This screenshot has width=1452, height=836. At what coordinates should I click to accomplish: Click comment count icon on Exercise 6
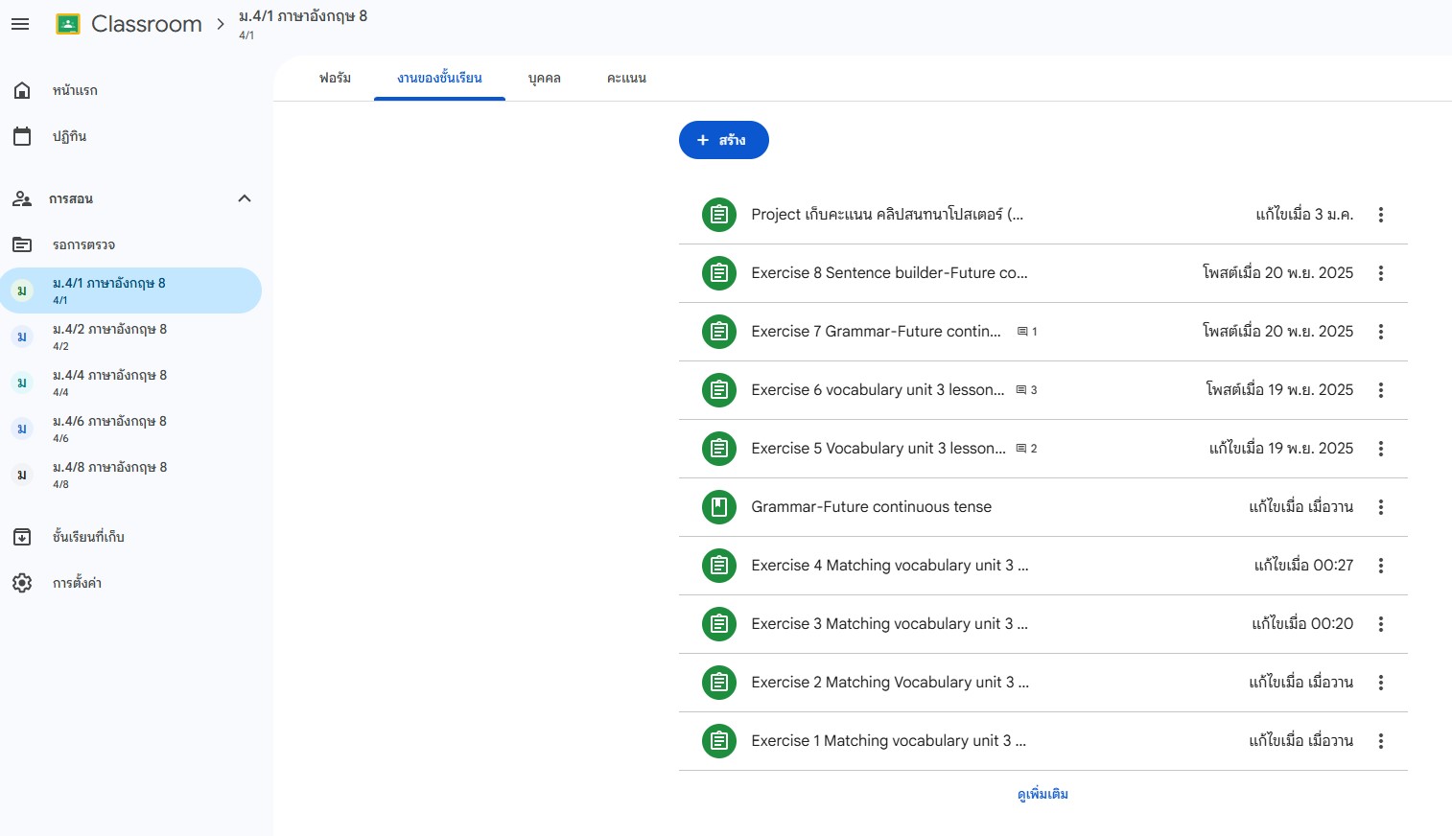[x=1022, y=390]
